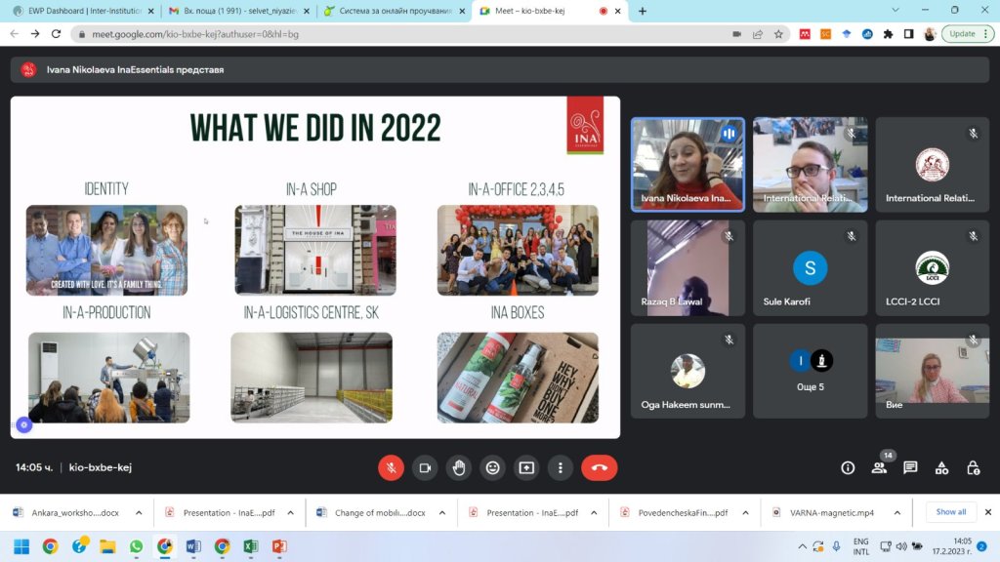Switch to the Gmail inbox tab
The image size is (1000, 562).
237,11
